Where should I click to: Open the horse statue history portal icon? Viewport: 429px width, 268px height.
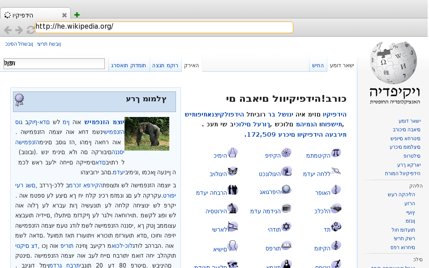(x=232, y=208)
